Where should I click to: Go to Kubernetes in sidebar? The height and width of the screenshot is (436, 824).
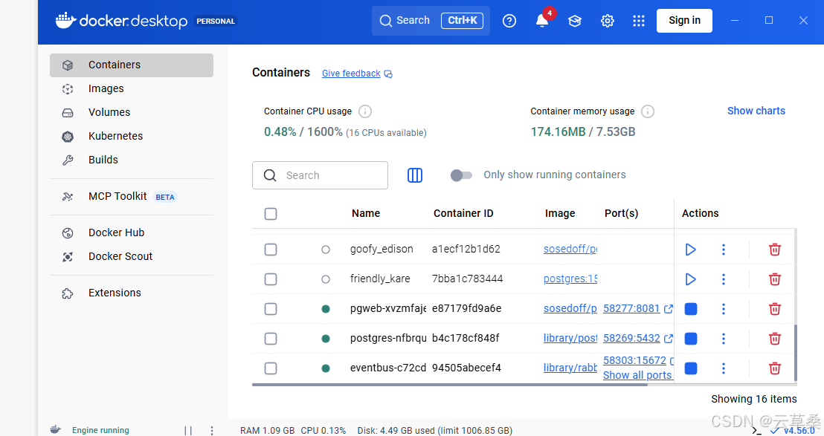132,136
